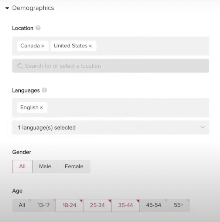Select All gender option

click(x=22, y=166)
